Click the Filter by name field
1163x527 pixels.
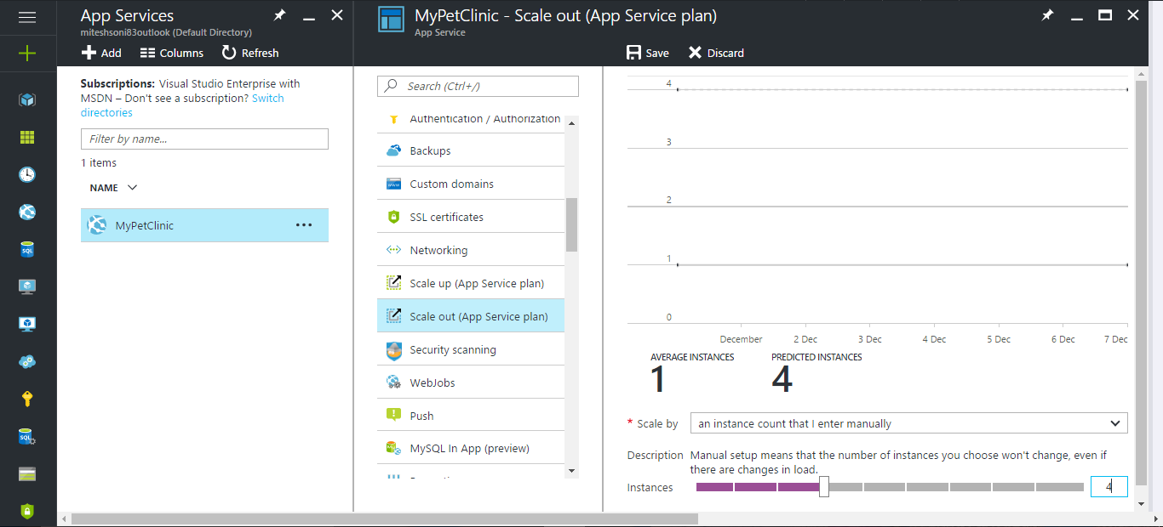click(x=204, y=139)
